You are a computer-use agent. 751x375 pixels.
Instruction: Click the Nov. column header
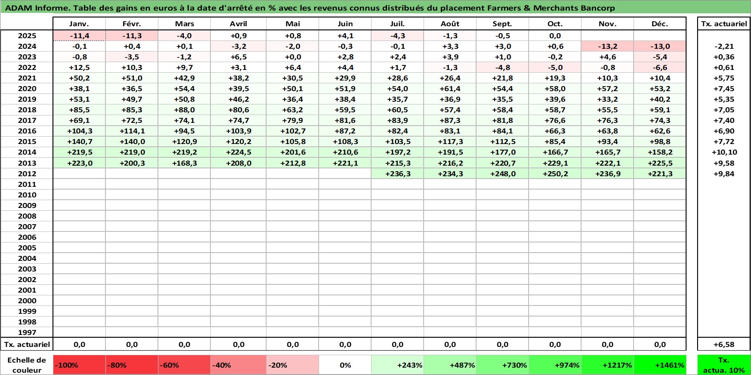[607, 23]
